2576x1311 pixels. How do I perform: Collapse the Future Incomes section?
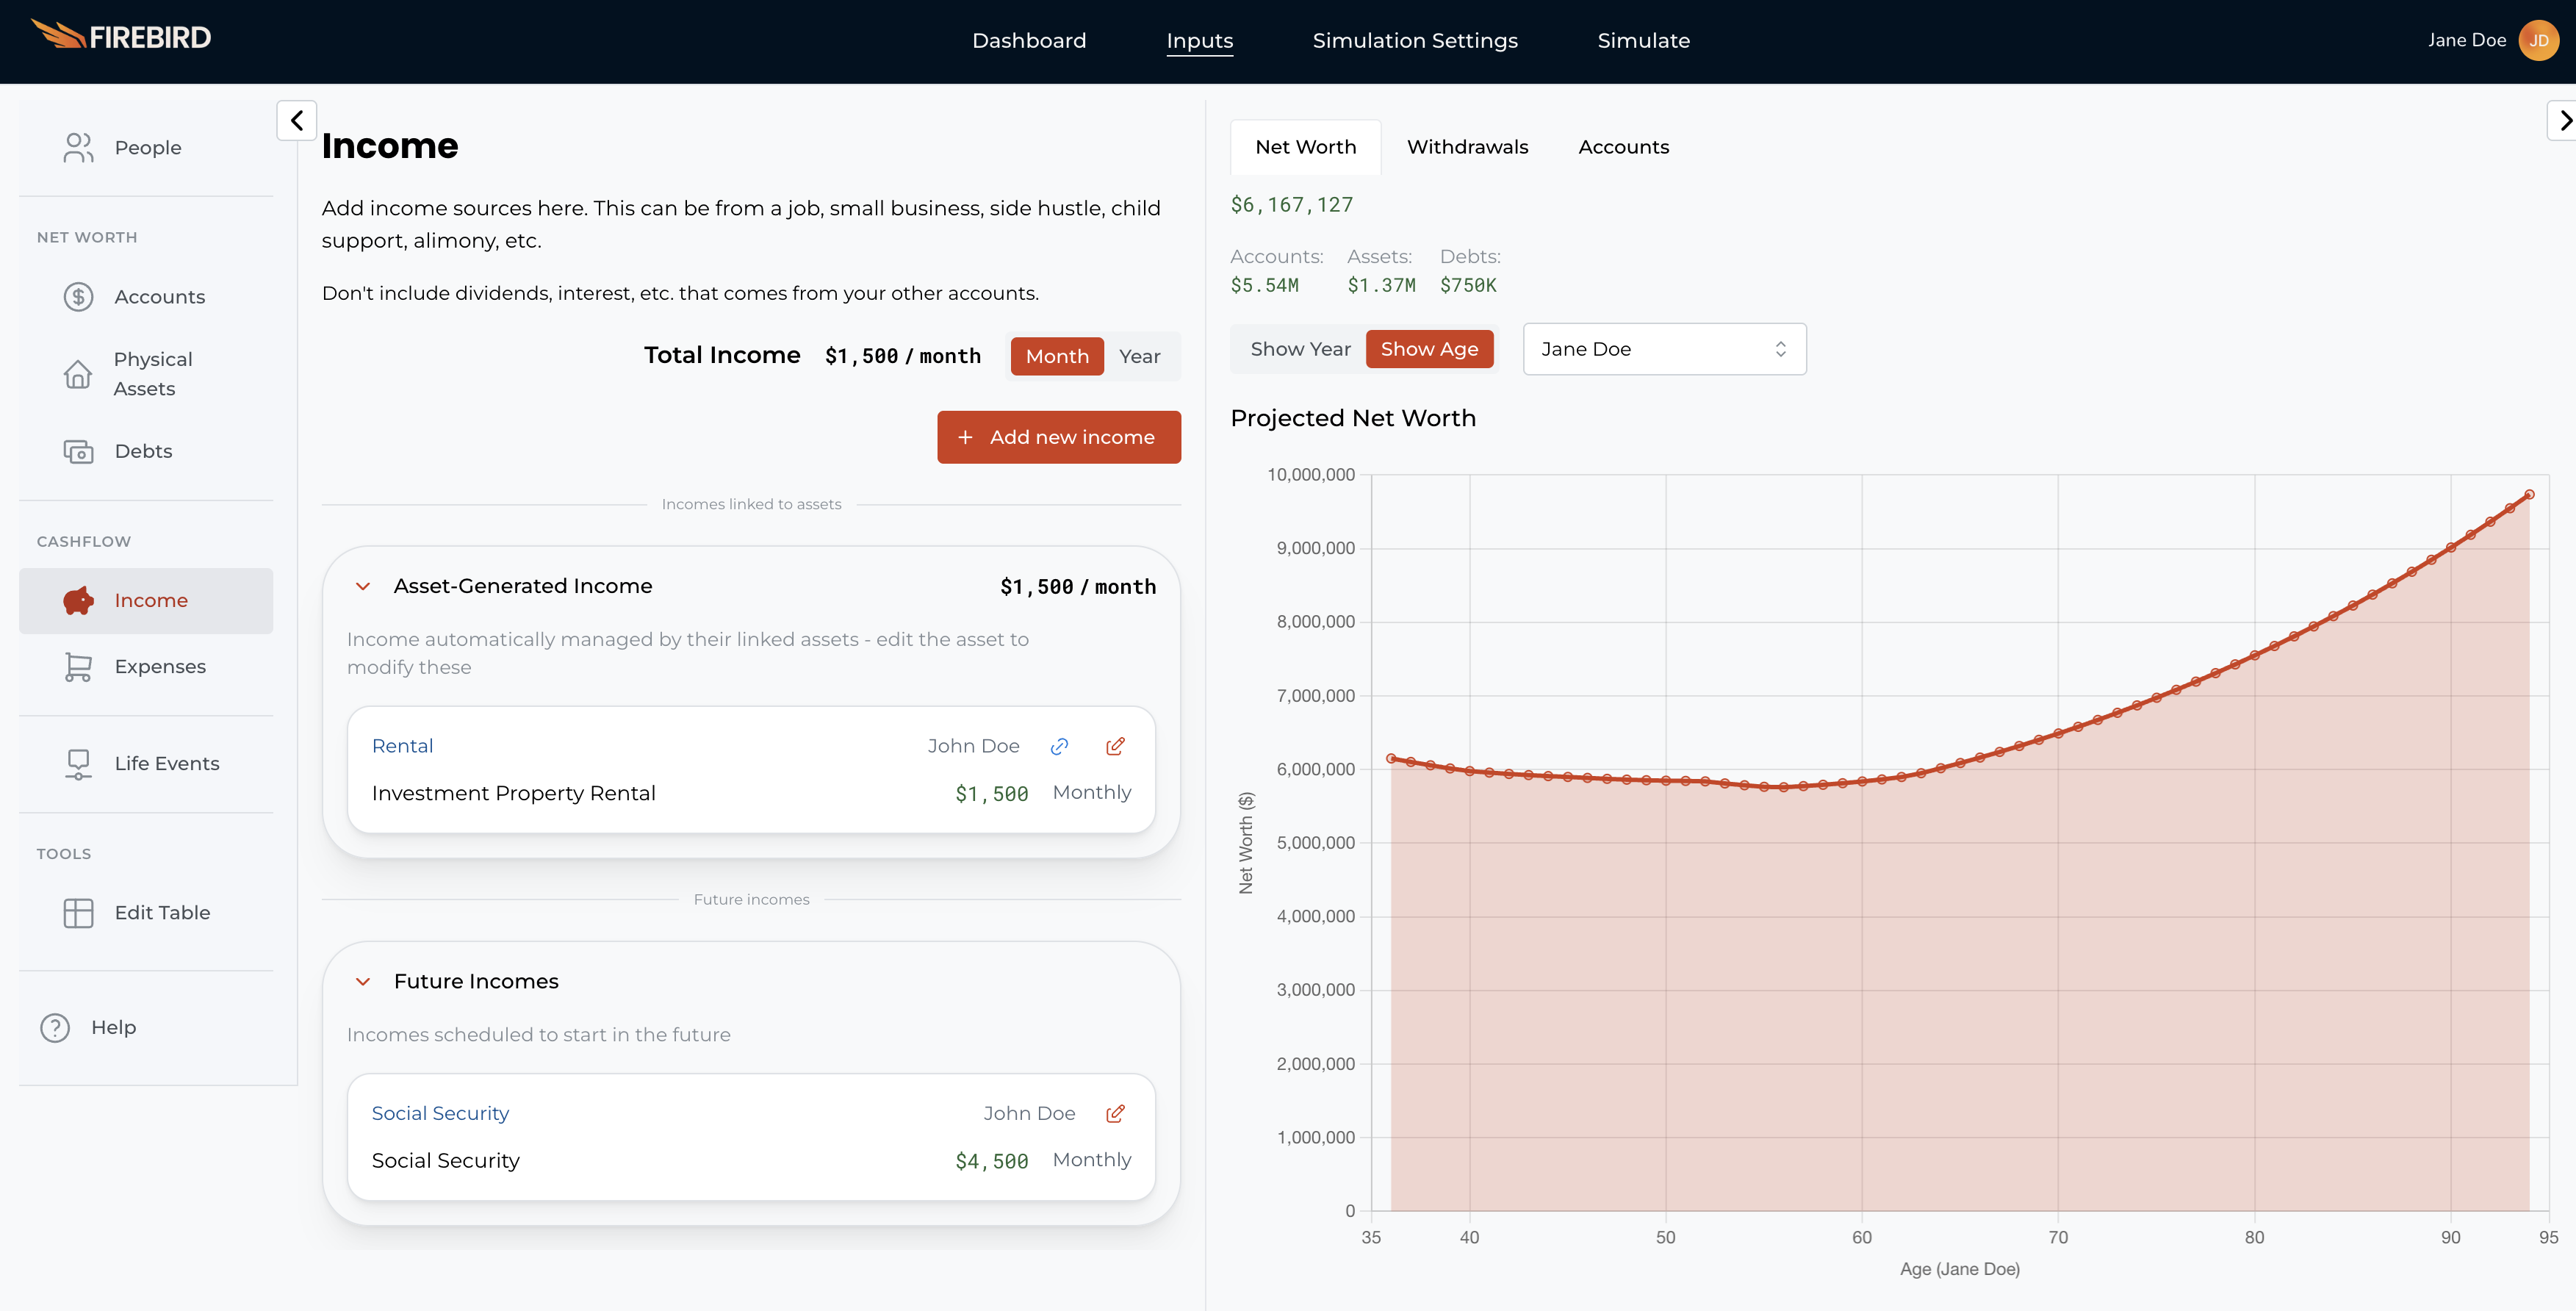pos(363,981)
